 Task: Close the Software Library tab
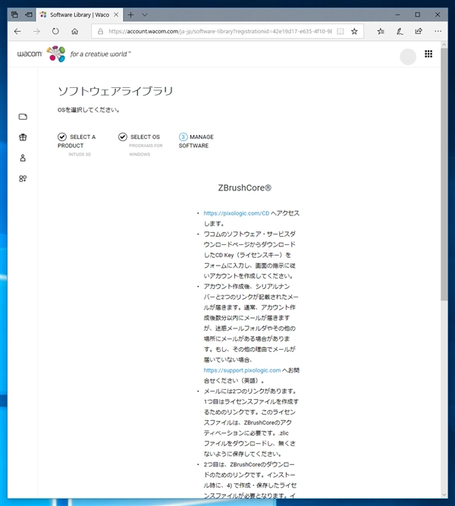click(x=116, y=15)
